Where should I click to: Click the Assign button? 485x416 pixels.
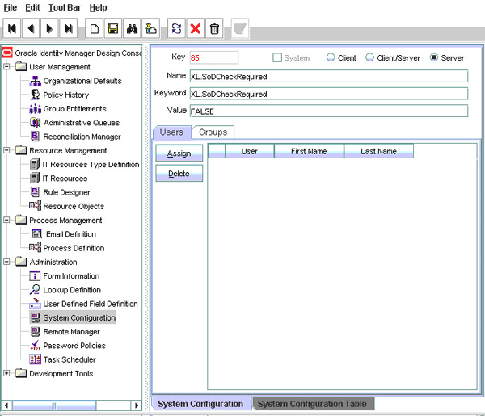(179, 153)
